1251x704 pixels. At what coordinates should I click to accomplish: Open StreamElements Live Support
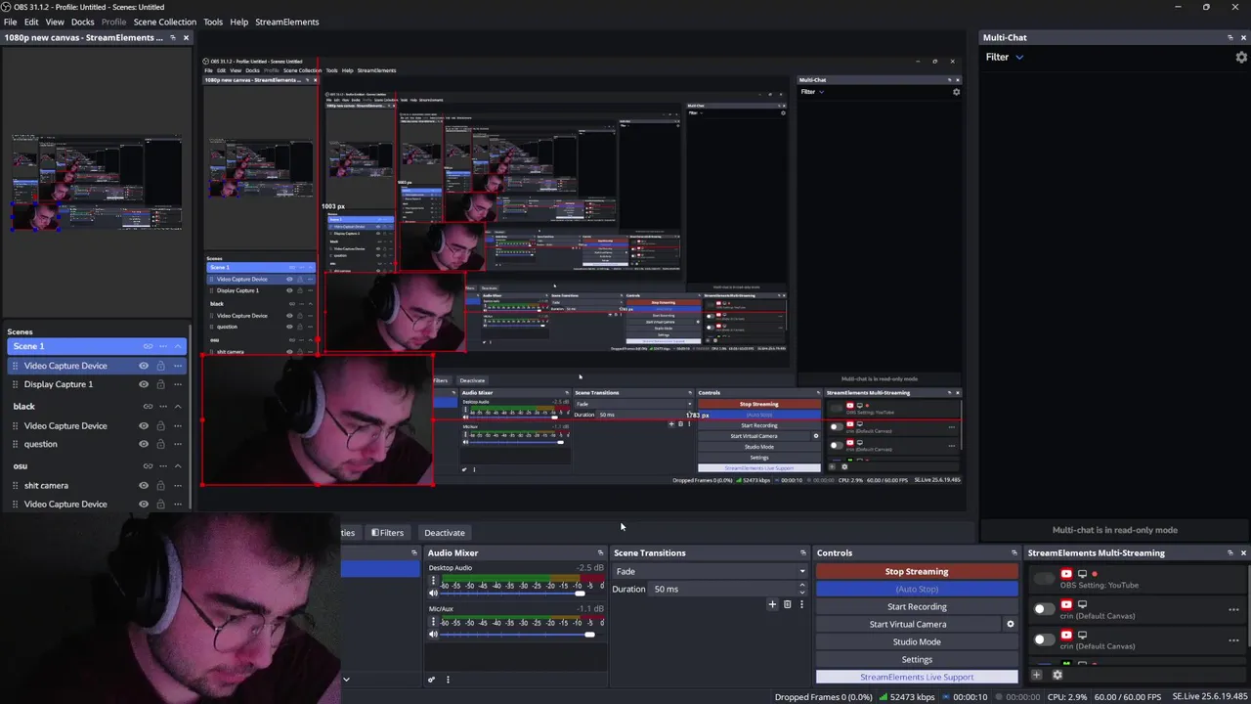tap(917, 677)
